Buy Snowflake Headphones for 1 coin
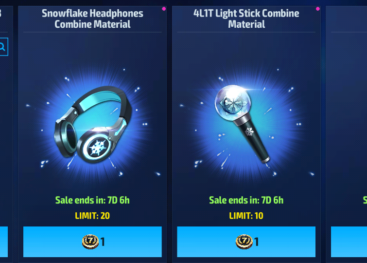 (x=92, y=242)
